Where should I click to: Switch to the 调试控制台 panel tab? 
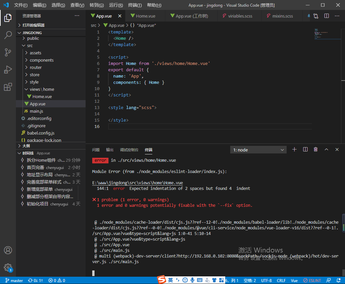click(129, 150)
